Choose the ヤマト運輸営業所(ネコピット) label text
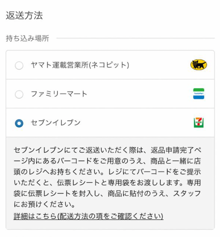Screen dimensions: 220x237 pyautogui.click(x=80, y=65)
